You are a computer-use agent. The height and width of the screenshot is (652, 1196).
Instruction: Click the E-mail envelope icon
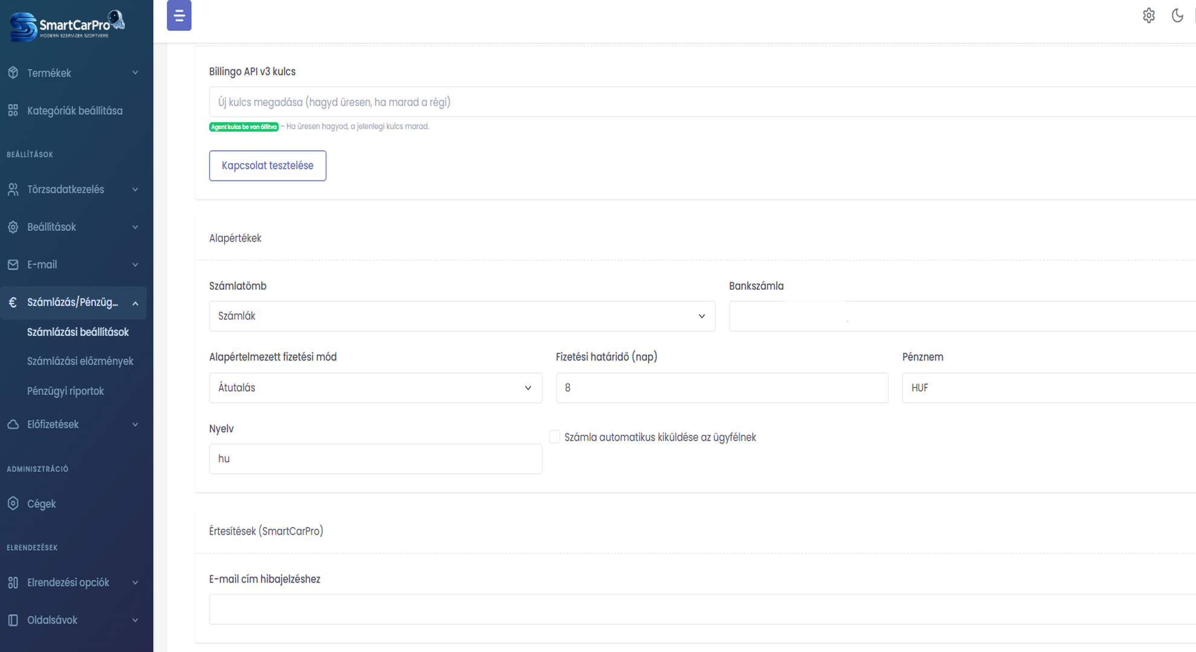pos(13,264)
